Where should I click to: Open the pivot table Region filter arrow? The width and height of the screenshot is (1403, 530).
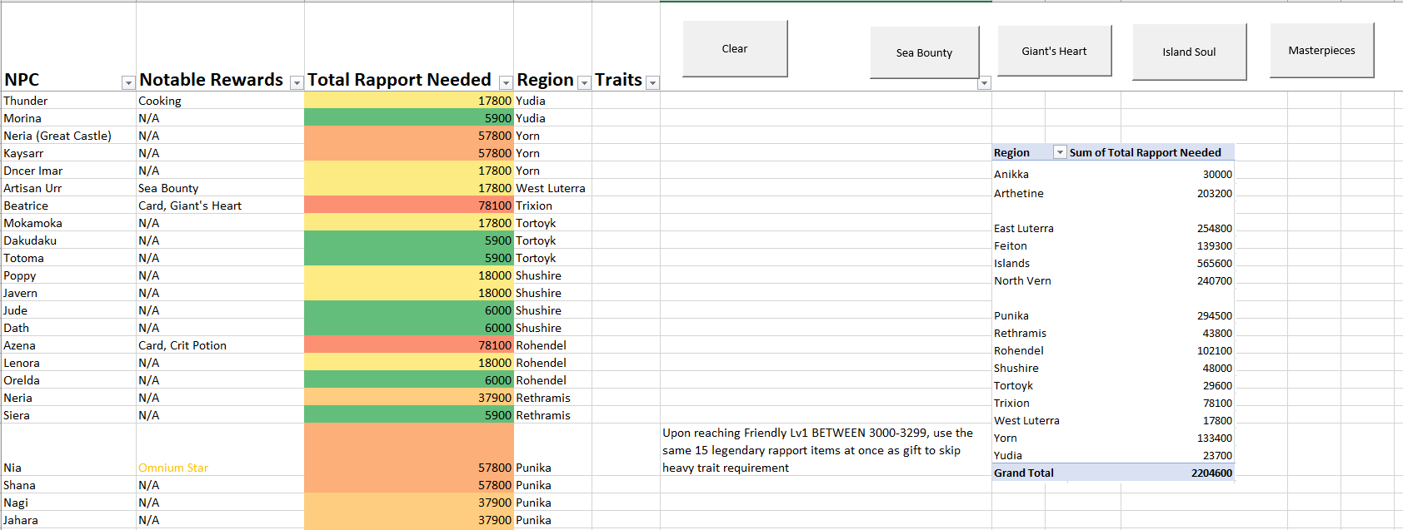tap(1060, 152)
